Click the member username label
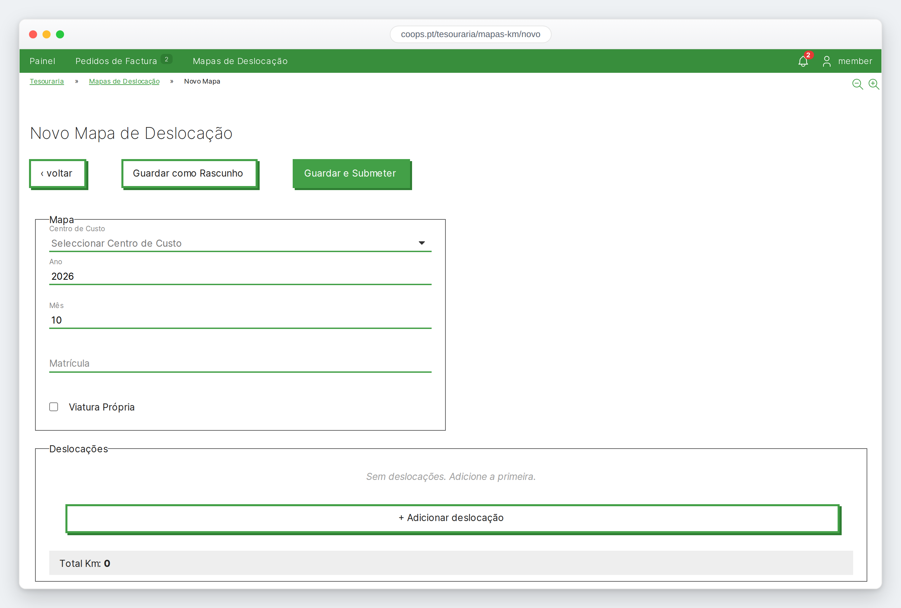Viewport: 901px width, 608px height. coord(855,61)
